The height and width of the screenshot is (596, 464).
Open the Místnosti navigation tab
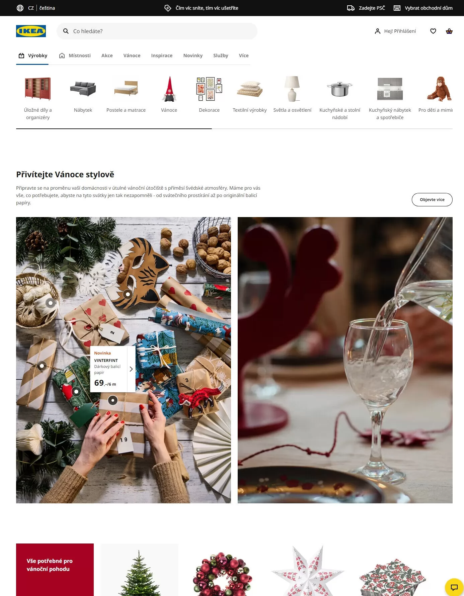click(x=75, y=56)
